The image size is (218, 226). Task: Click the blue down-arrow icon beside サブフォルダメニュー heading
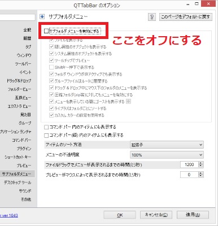coord(42,17)
